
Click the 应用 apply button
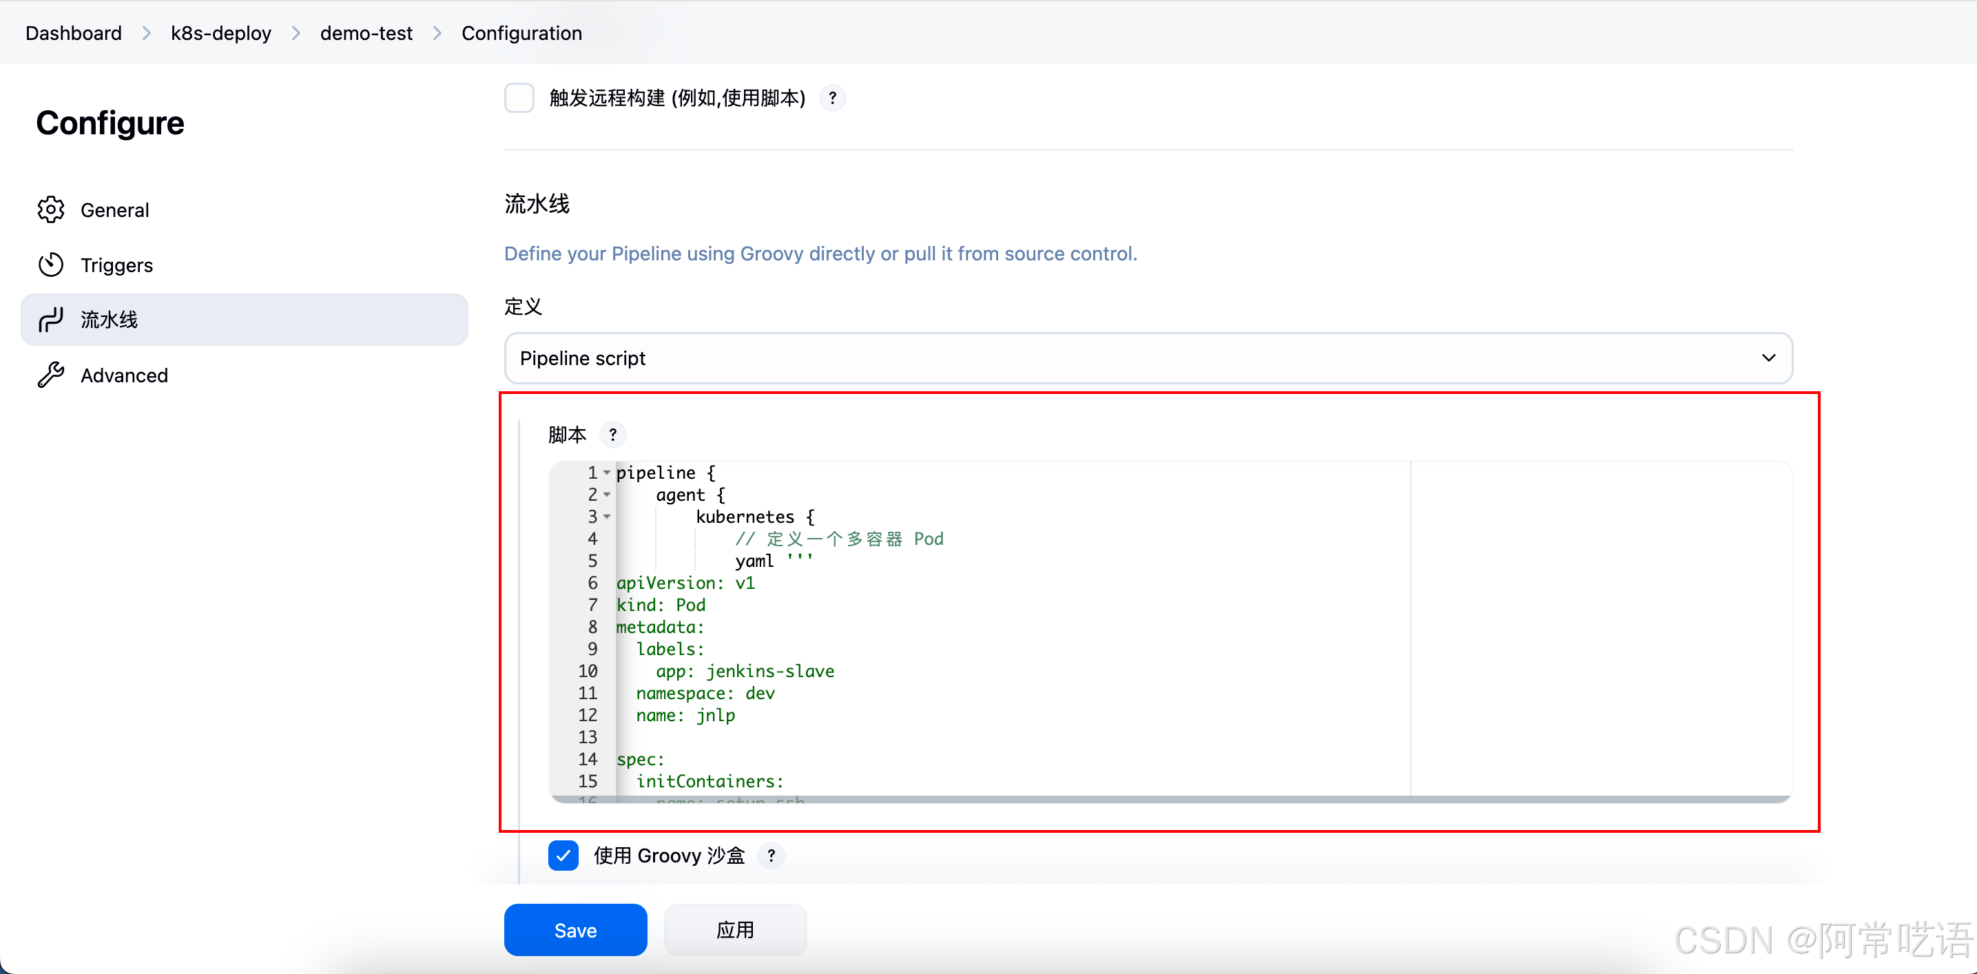[x=734, y=929]
